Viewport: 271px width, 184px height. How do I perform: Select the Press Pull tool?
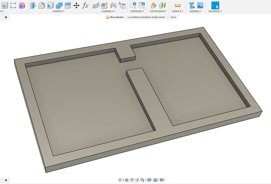(33, 5)
